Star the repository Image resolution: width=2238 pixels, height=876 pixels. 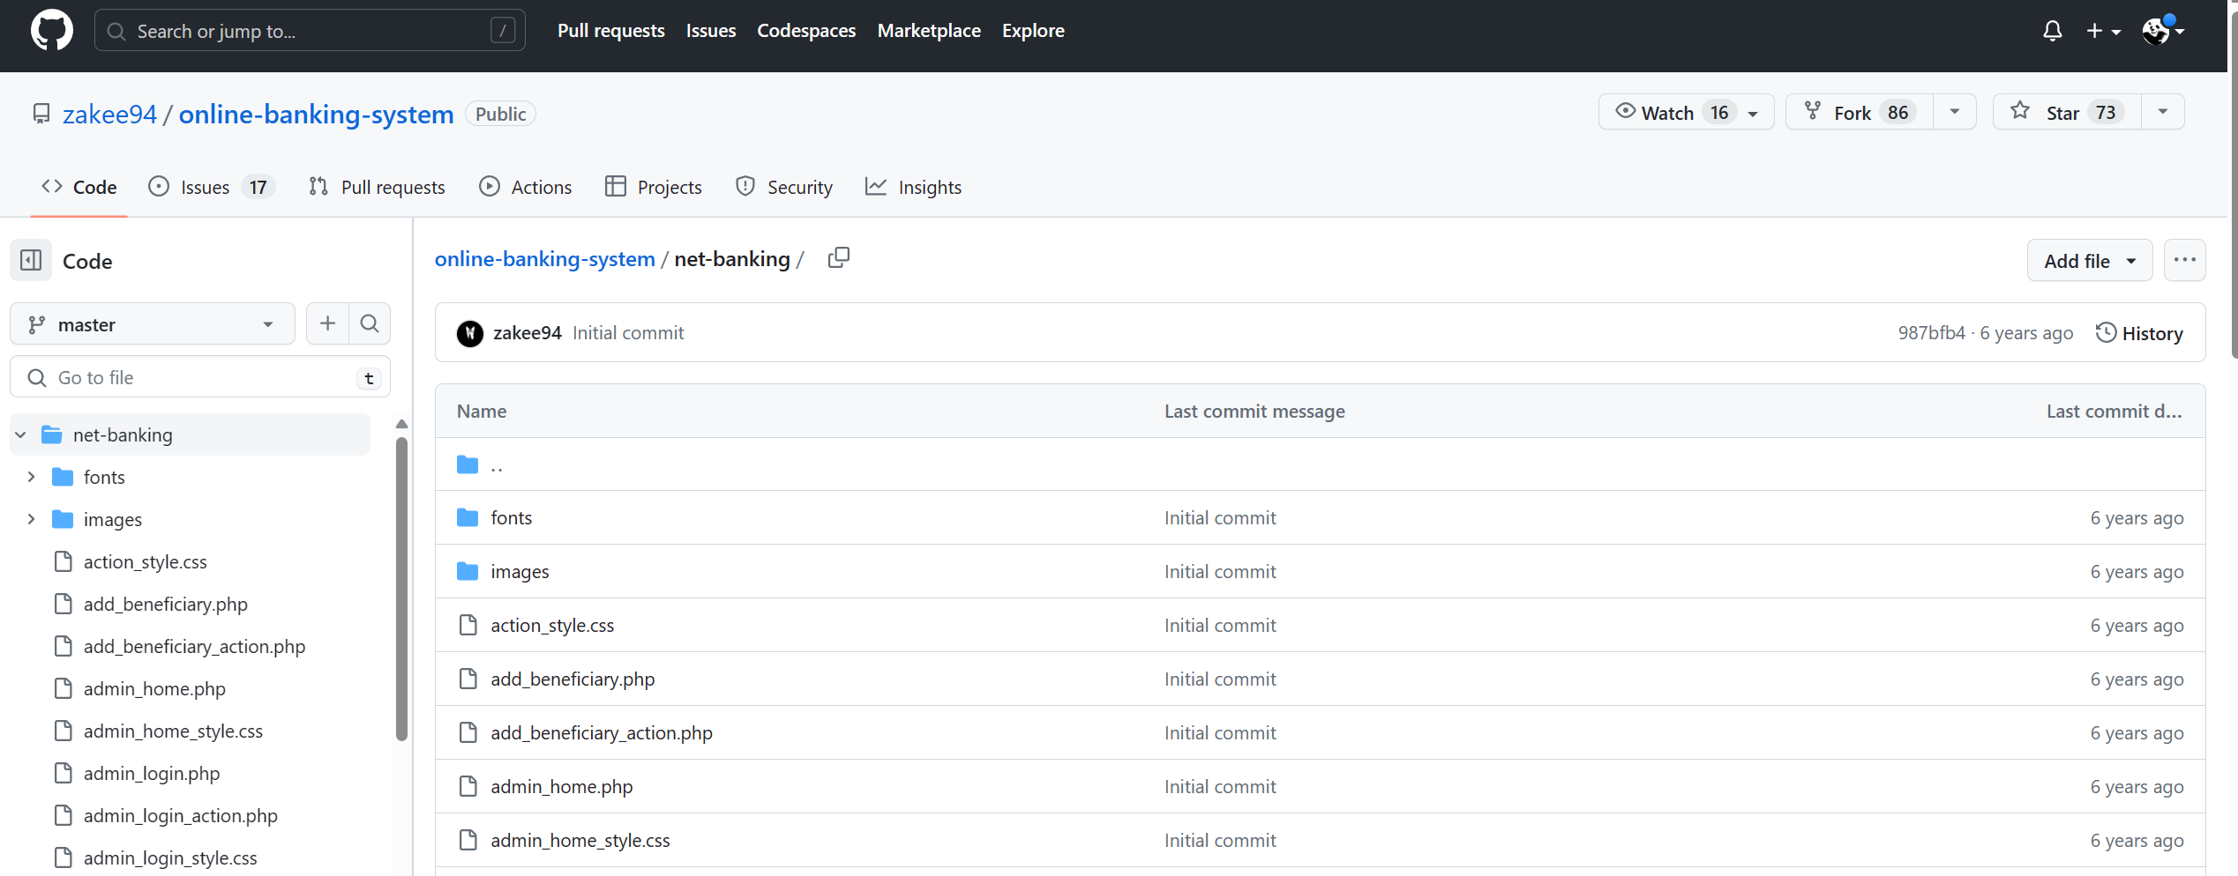pos(2067,112)
